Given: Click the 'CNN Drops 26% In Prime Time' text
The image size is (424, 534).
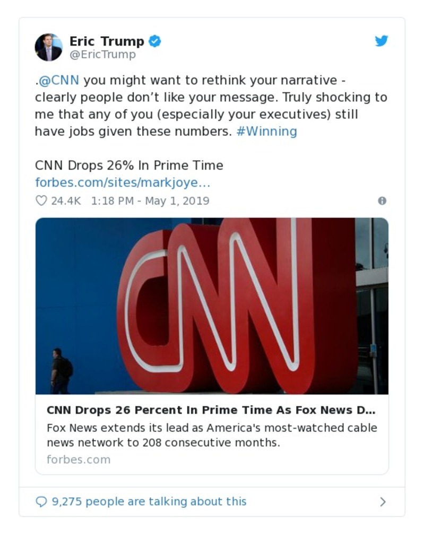Looking at the screenshot, I should 129,165.
